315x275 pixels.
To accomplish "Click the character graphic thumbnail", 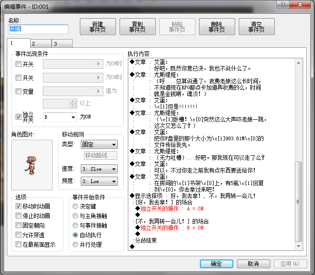I will tap(32, 165).
